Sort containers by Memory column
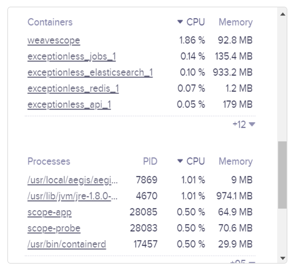This screenshot has width=288, height=267. tap(236, 22)
